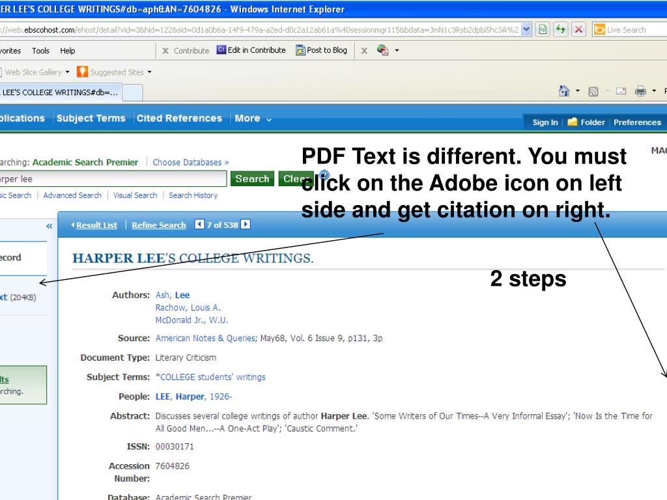This screenshot has width=667, height=500.
Task: Open American Notes & Queries source link
Action: [206, 338]
